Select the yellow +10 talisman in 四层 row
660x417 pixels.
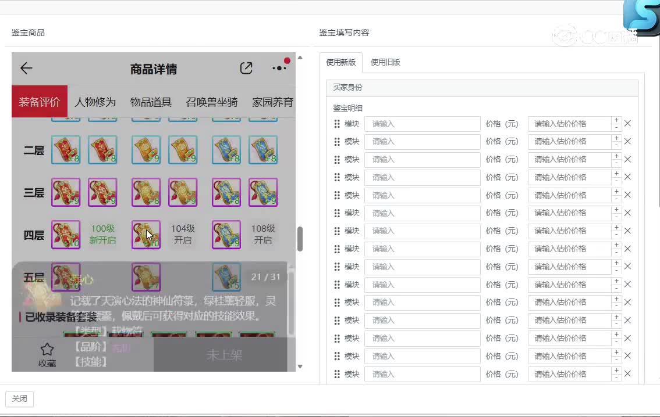tap(146, 234)
